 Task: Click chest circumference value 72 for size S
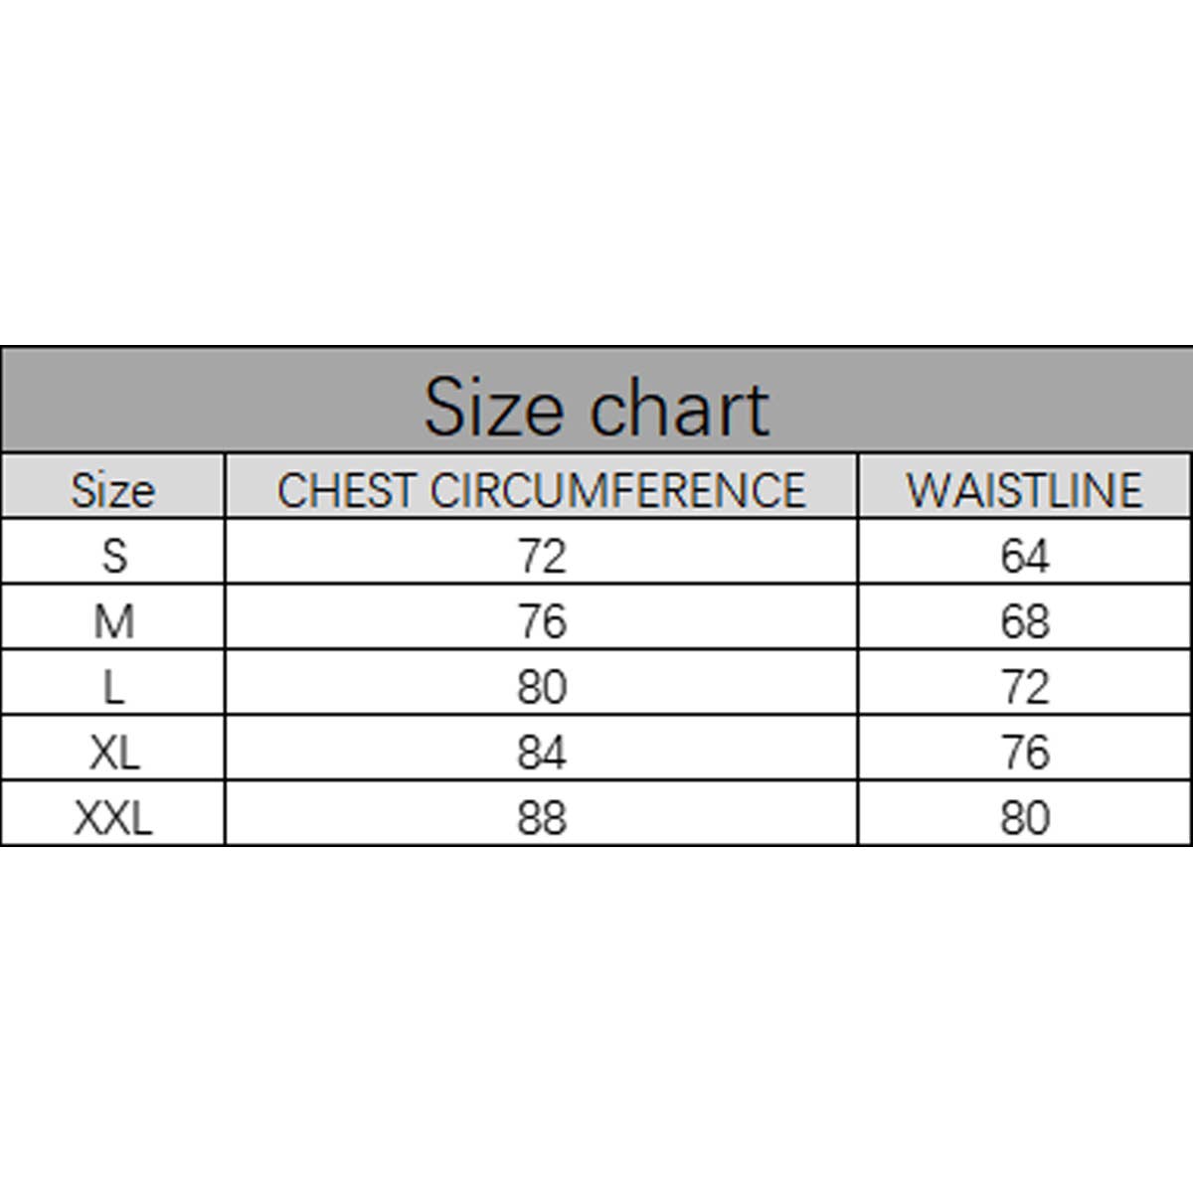click(542, 555)
